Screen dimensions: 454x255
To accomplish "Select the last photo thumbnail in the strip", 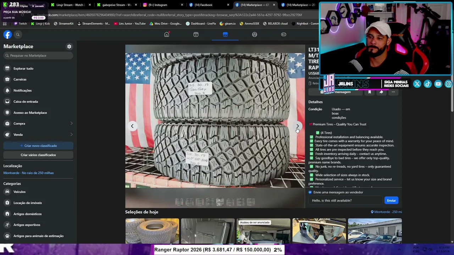I will tap(251, 202).
